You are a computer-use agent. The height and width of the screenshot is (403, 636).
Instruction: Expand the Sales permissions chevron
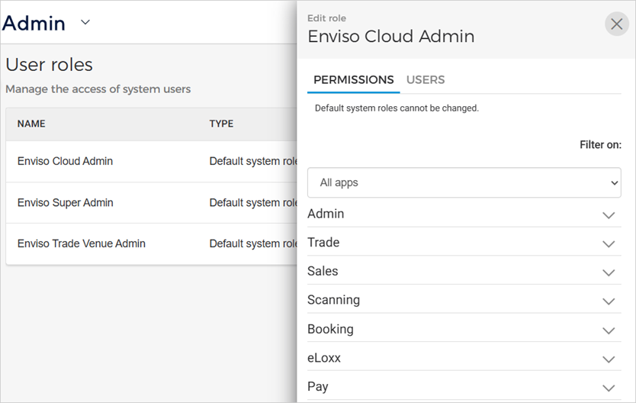click(608, 272)
